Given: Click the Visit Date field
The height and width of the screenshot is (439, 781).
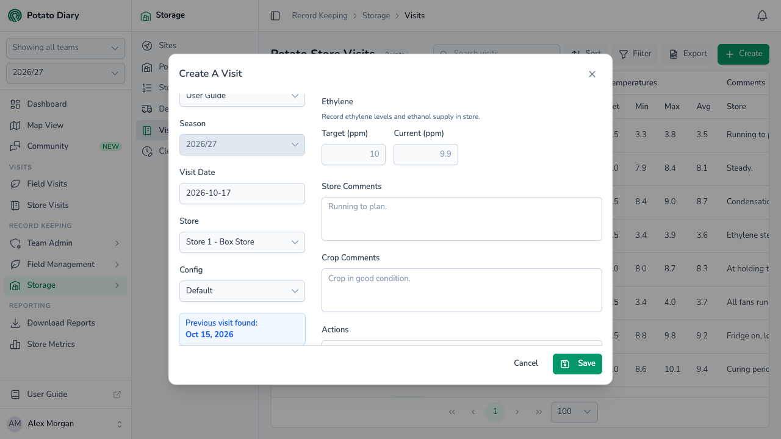Looking at the screenshot, I should click(x=242, y=193).
